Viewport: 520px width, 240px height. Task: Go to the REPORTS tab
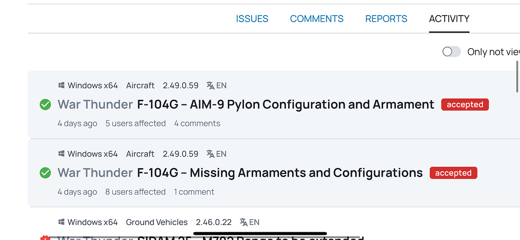click(386, 19)
